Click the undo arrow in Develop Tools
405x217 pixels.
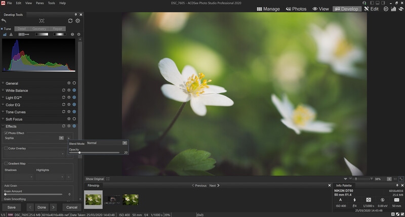4,21
